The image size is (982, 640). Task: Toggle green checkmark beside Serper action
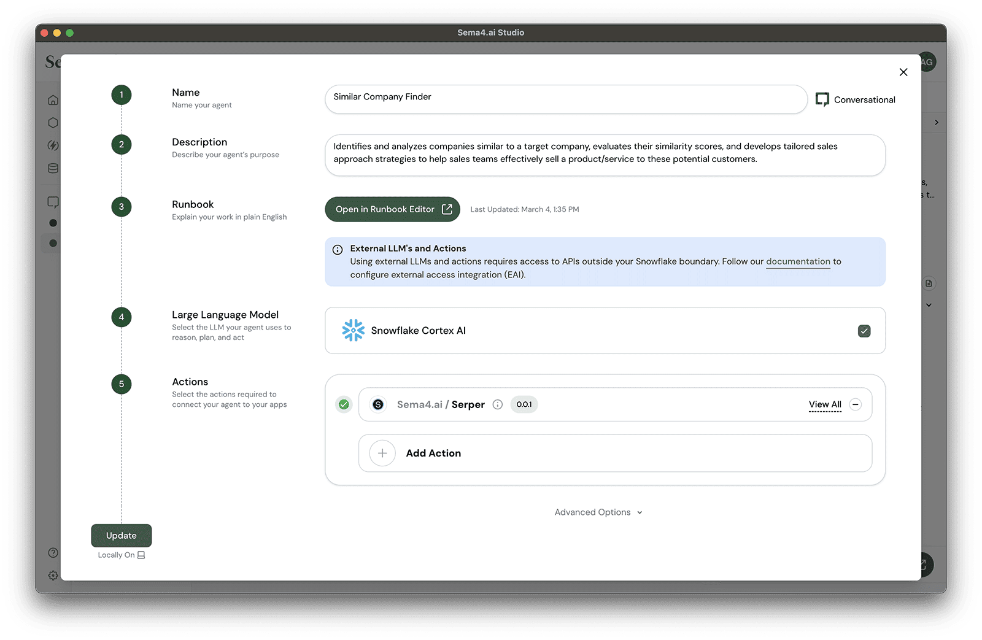pyautogui.click(x=344, y=404)
